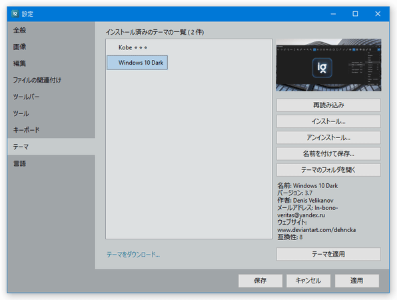Click the キャンセル button
Viewport: 397px width, 300px height.
pos(308,281)
